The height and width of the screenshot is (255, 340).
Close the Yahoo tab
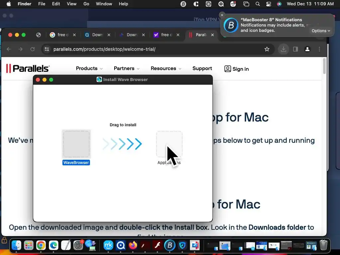pos(178,35)
